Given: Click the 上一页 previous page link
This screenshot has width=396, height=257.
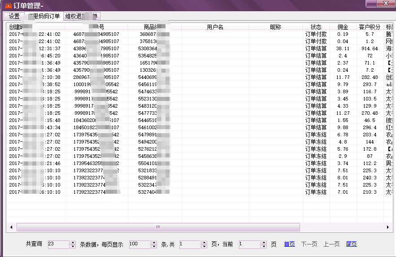Looking at the screenshot, I should click(x=331, y=244).
